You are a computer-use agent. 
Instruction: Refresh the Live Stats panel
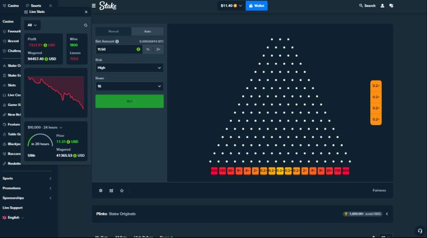click(85, 25)
